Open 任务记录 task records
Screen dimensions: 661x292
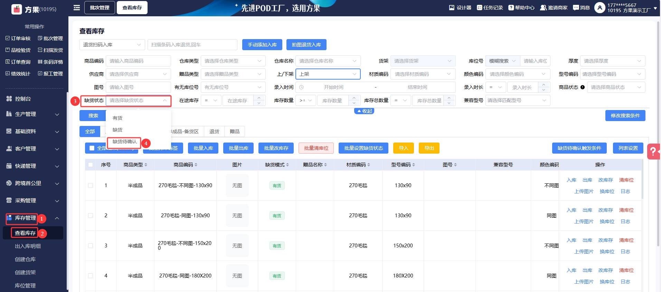point(490,8)
